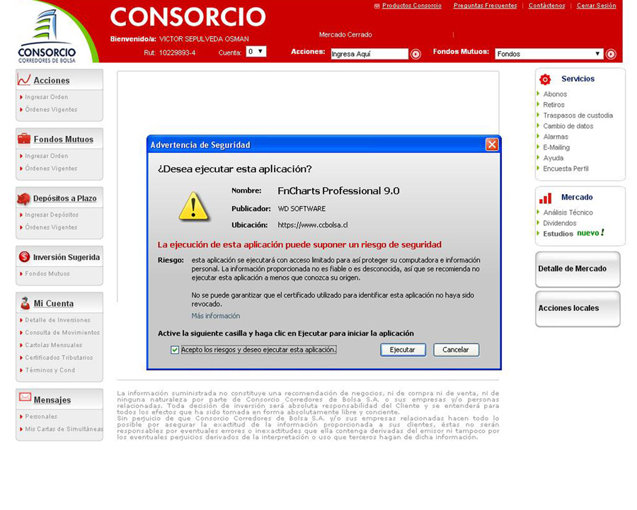Click the Mercado bar chart icon
This screenshot has height=510, width=637.
coord(545,198)
